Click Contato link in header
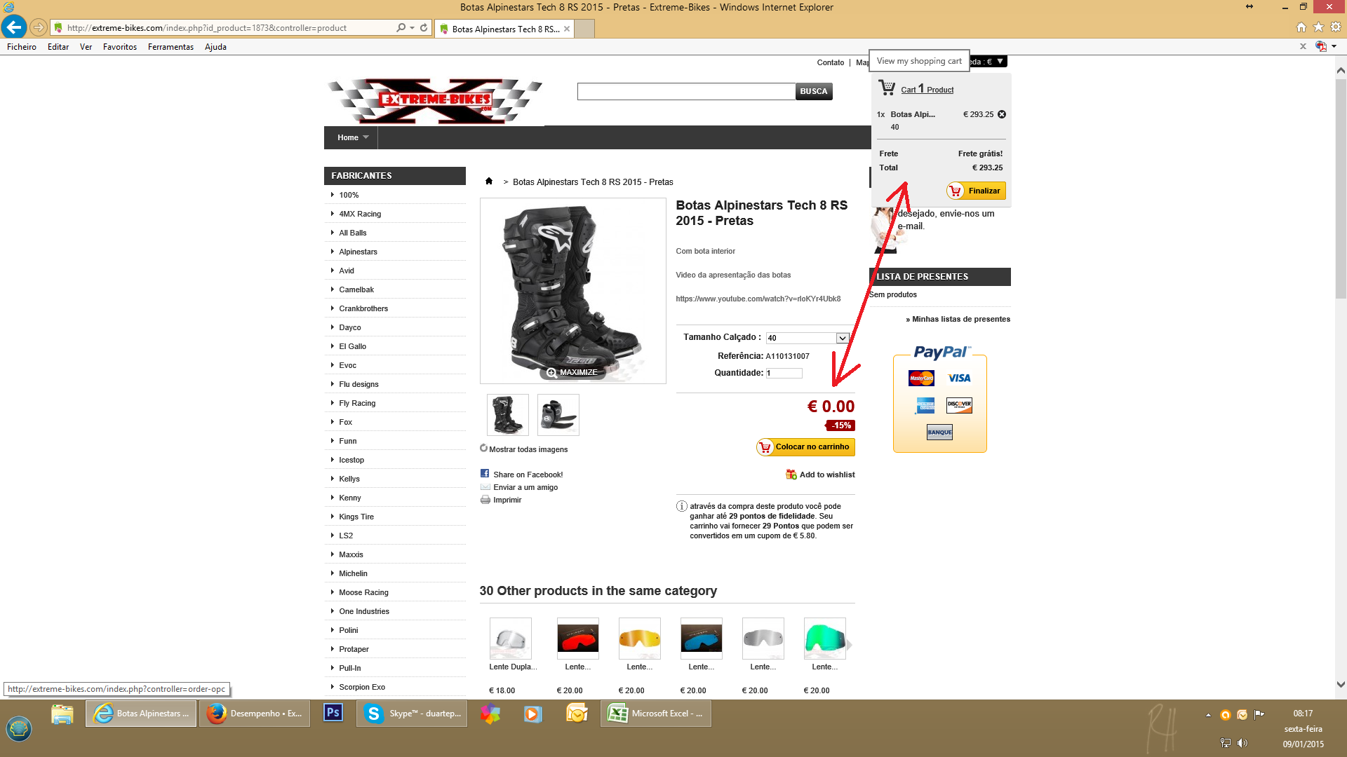 (831, 62)
